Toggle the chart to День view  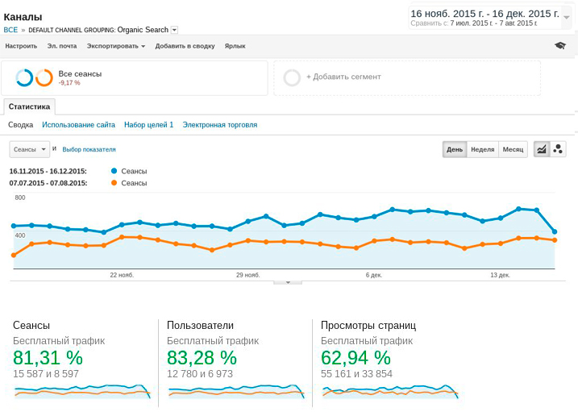tap(455, 149)
